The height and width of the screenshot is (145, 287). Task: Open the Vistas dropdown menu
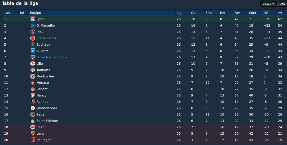pyautogui.click(x=268, y=4)
